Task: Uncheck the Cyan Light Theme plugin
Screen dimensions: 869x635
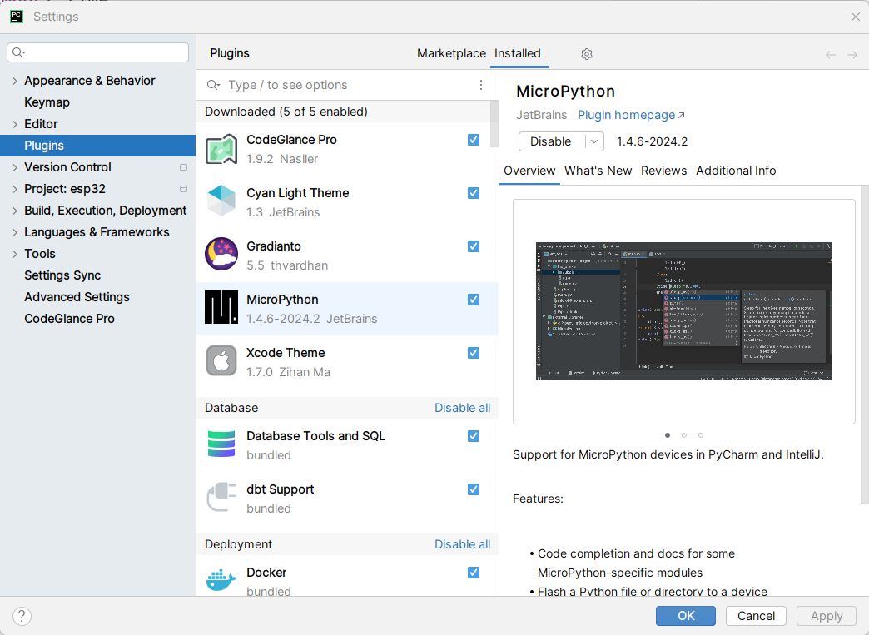Action: (474, 193)
